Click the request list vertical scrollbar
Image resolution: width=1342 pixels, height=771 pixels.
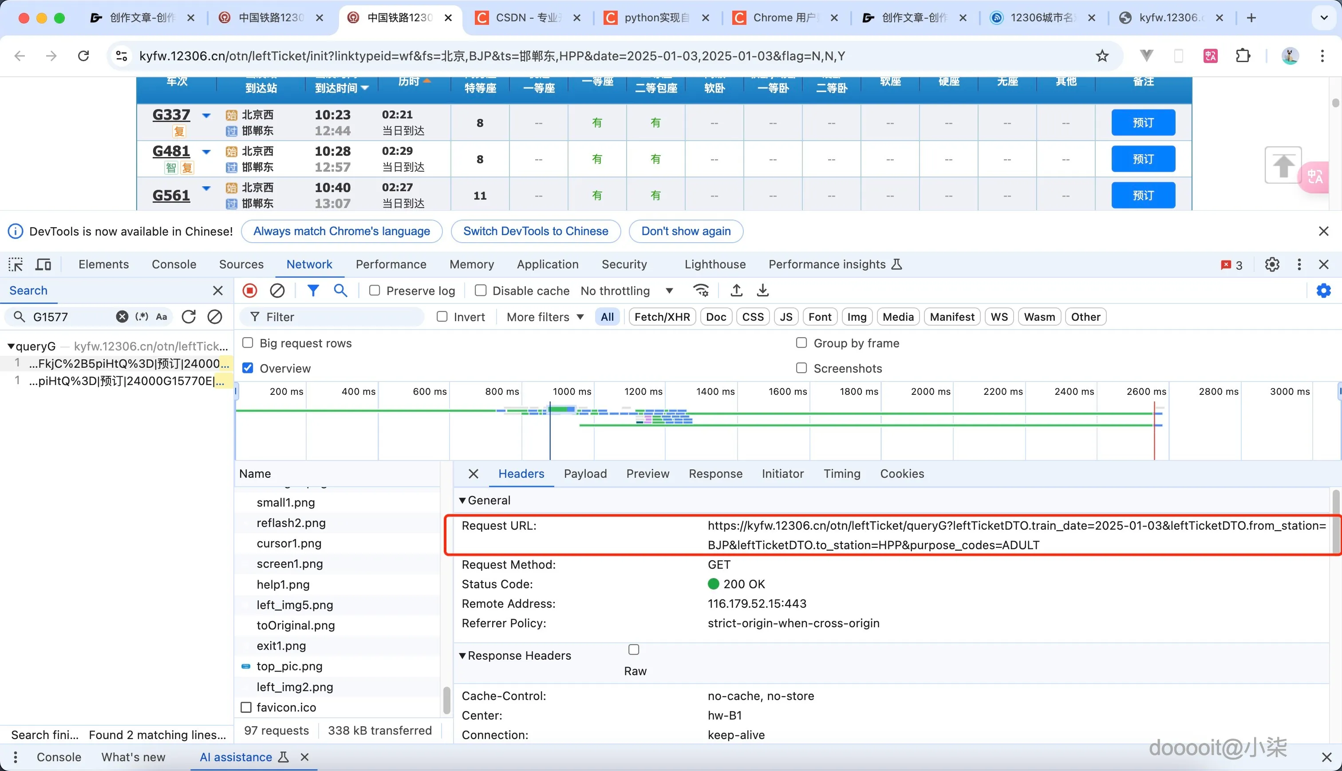click(446, 700)
